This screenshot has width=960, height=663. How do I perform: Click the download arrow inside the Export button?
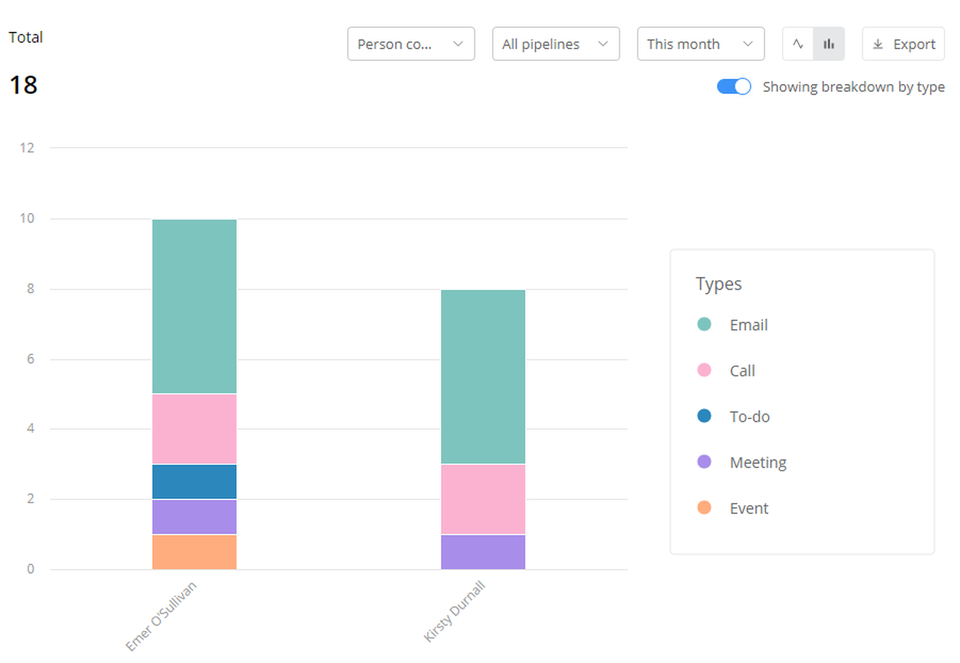point(878,44)
